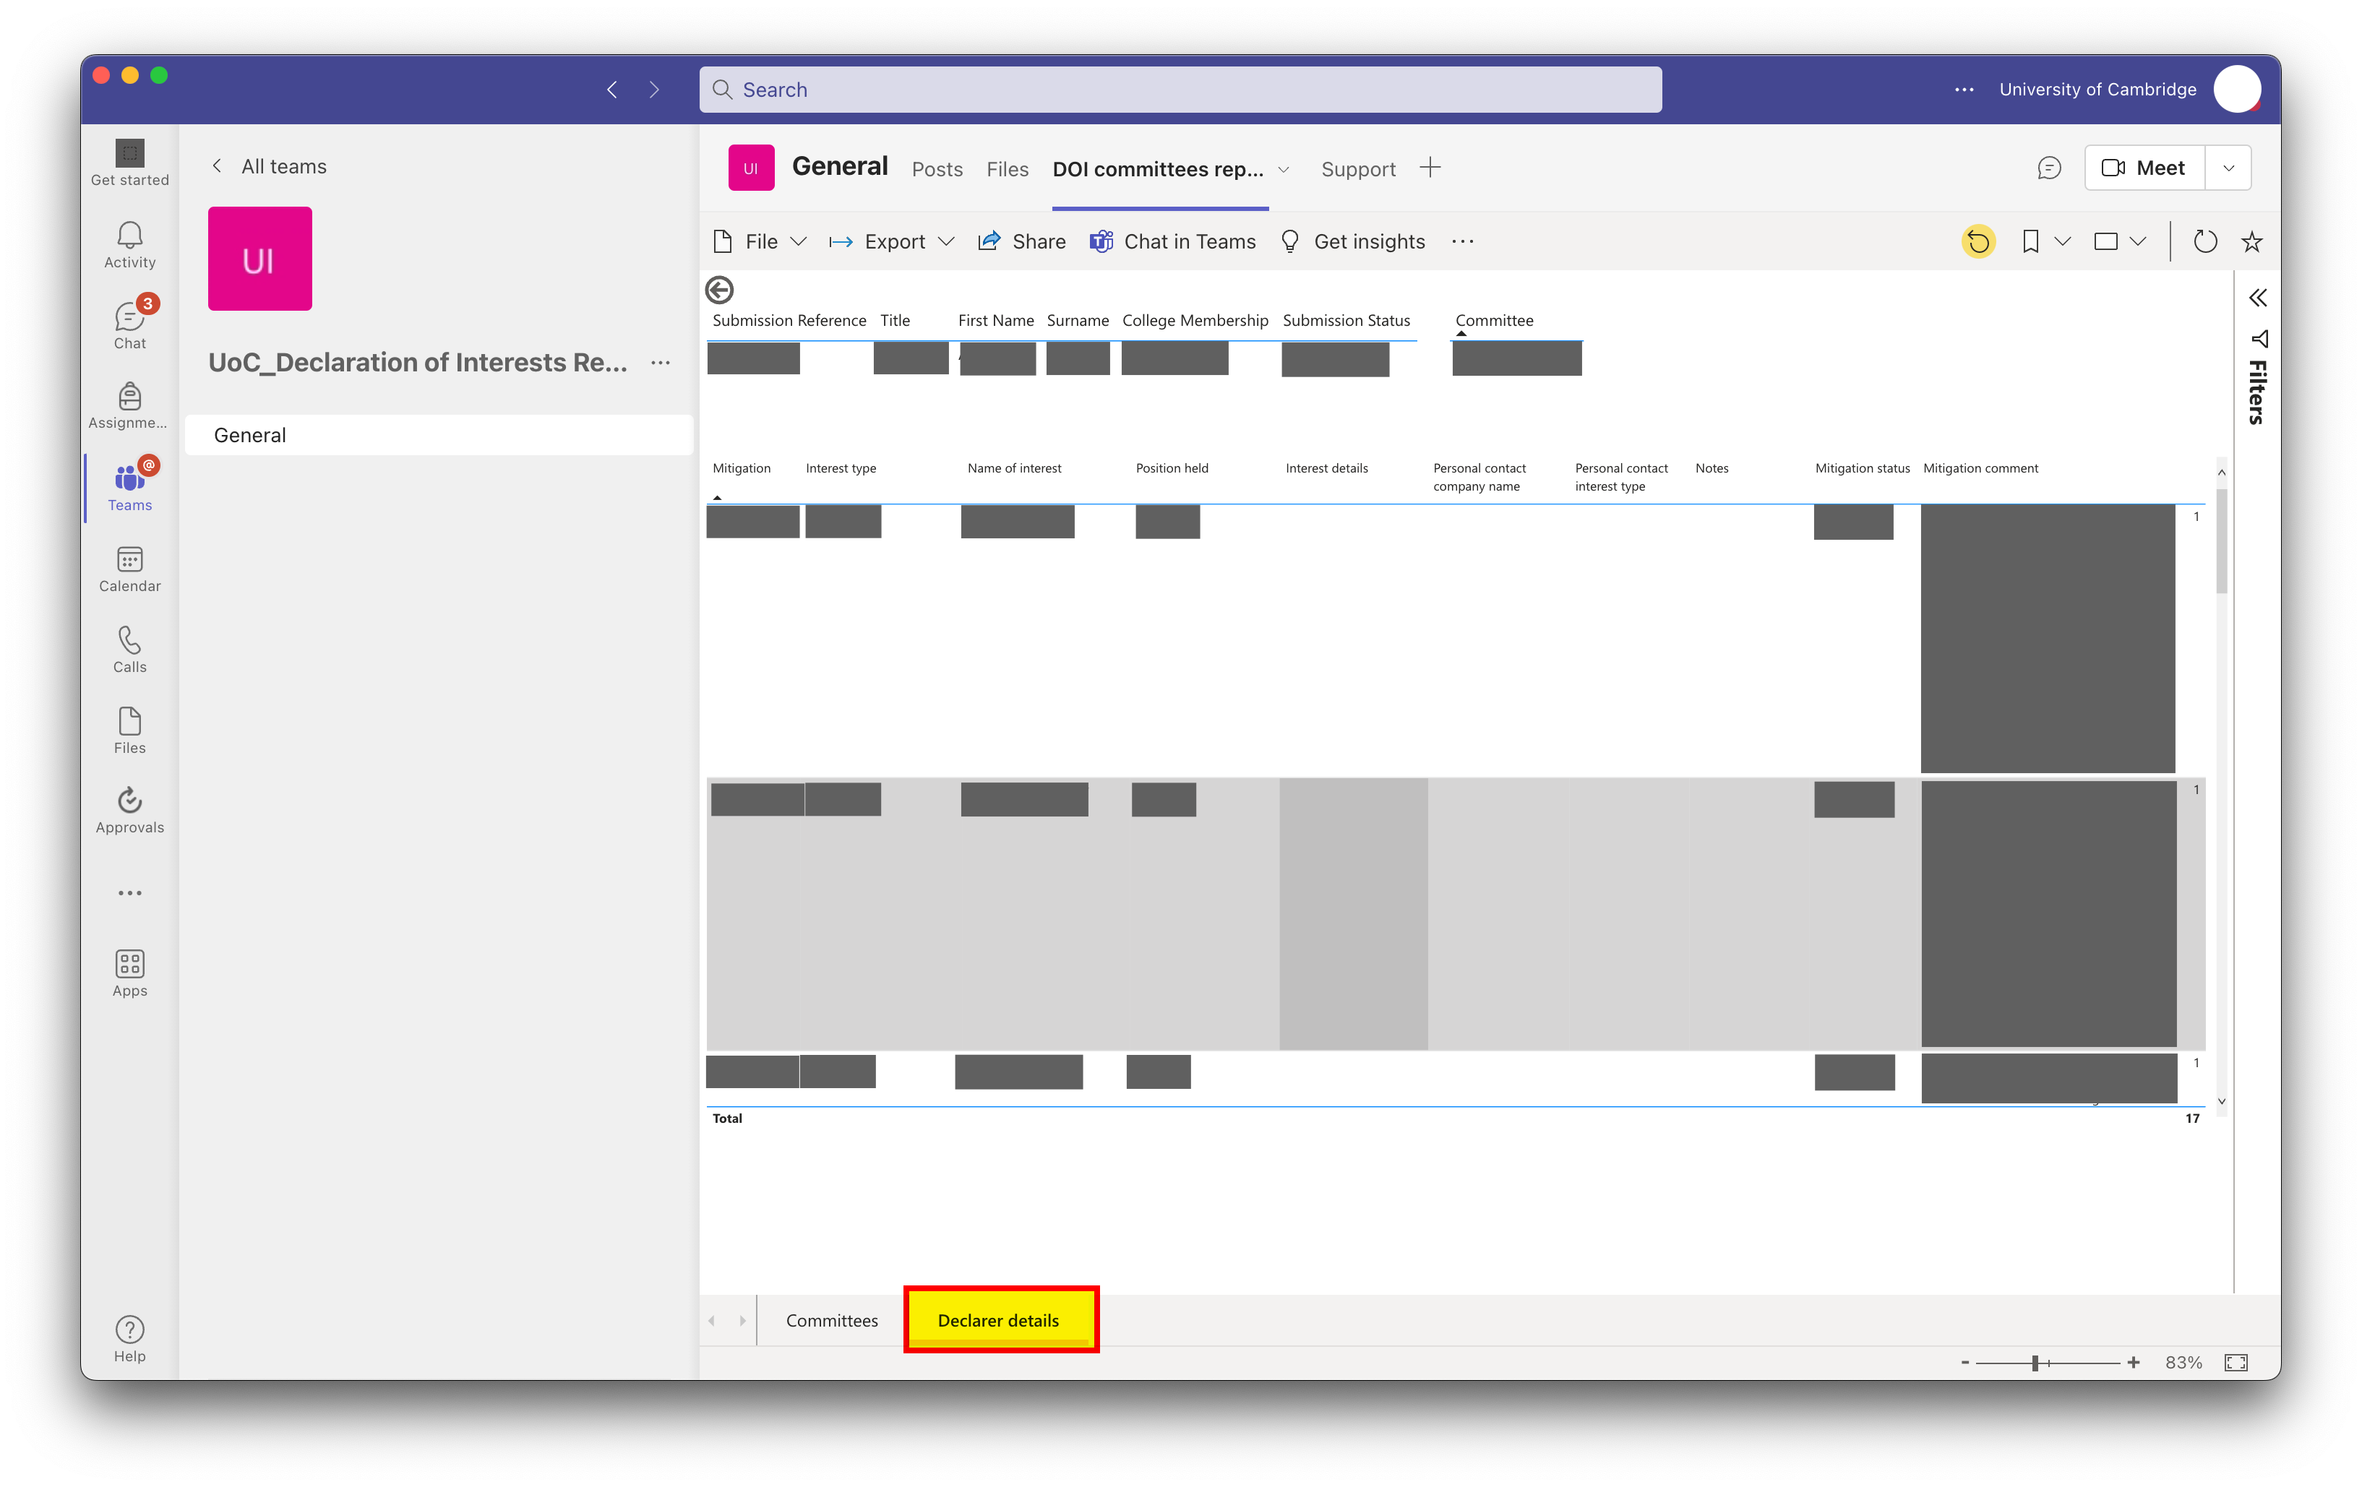
Task: Open settings and more ellipsis in title bar
Action: pyautogui.click(x=1964, y=90)
